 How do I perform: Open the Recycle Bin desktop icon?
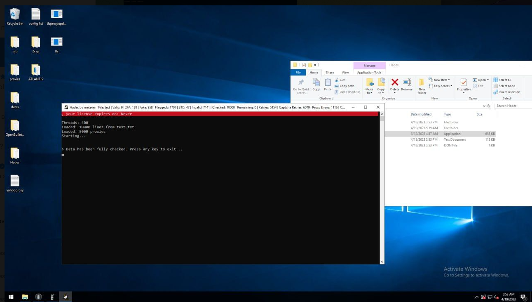pos(15,17)
